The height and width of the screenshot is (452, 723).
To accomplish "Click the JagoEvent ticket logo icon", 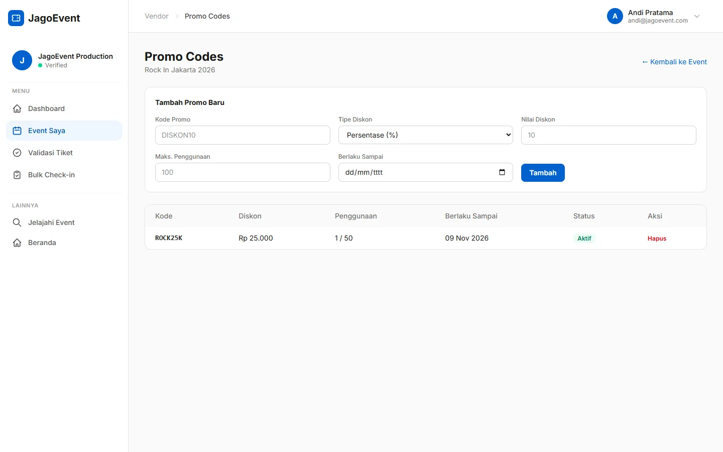I will point(16,18).
